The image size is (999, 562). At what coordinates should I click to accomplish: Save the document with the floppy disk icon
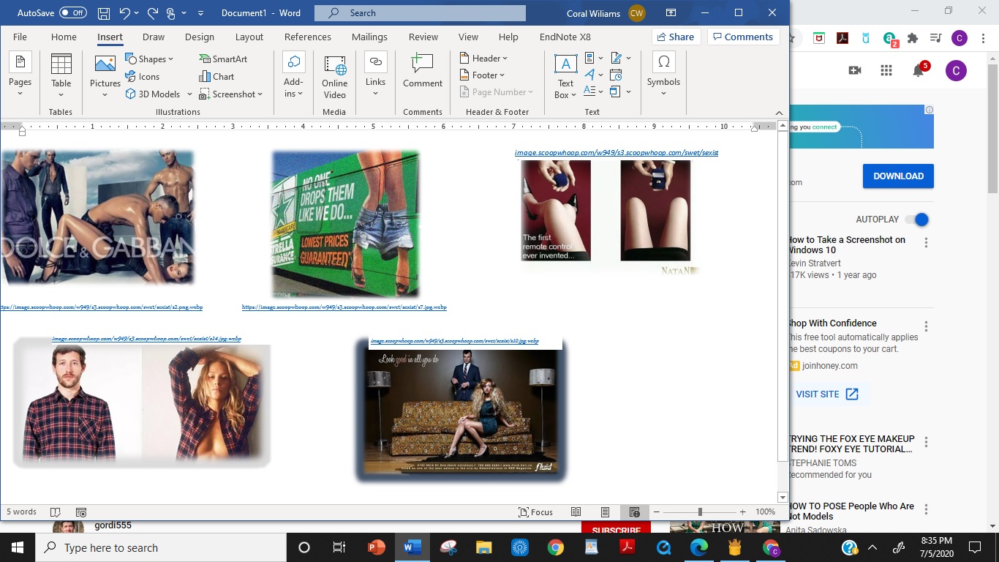(104, 13)
